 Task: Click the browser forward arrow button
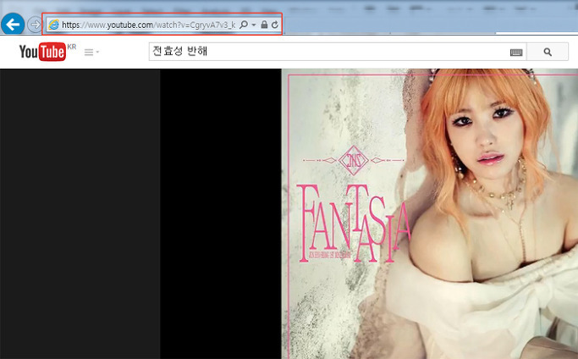point(35,25)
